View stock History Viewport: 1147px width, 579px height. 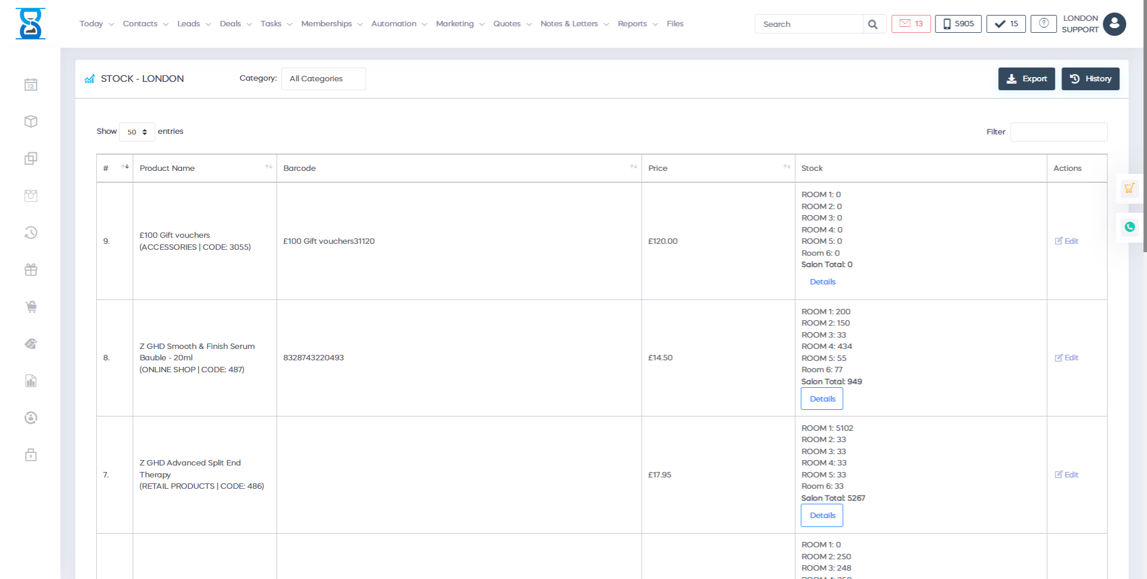pos(1090,79)
